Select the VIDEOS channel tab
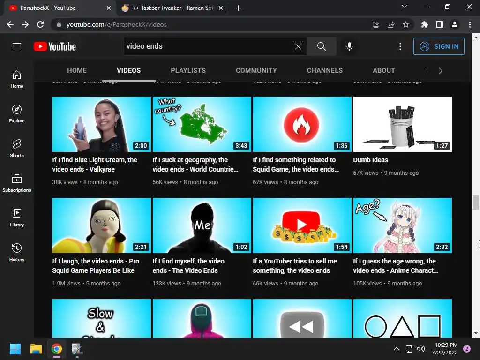Image resolution: width=480 pixels, height=360 pixels. [128, 70]
